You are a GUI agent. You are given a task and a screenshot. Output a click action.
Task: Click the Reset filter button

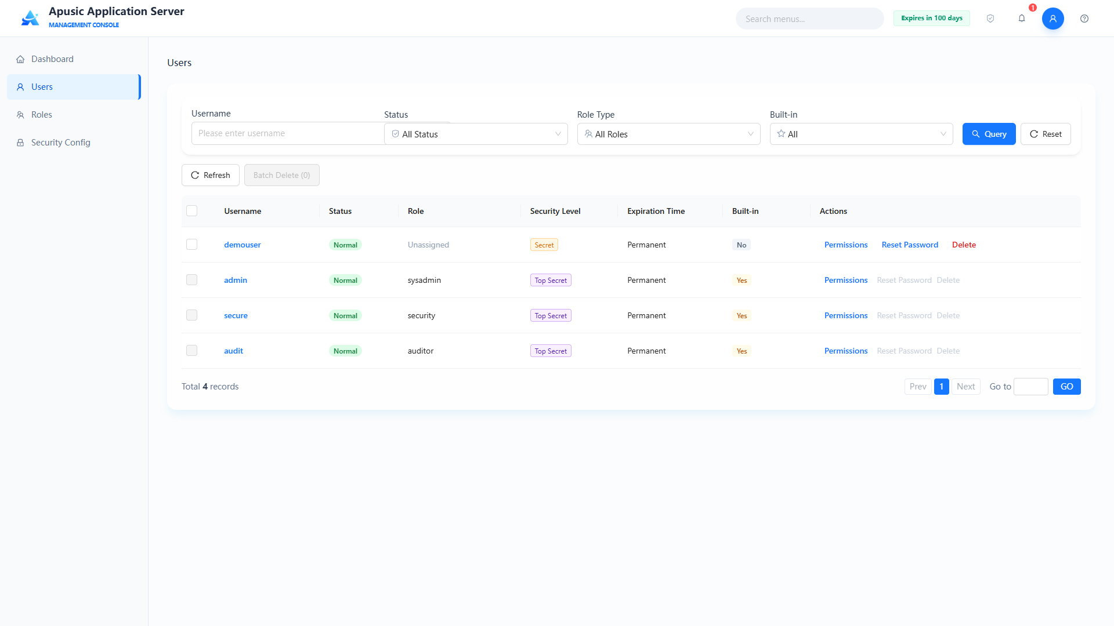coord(1046,134)
